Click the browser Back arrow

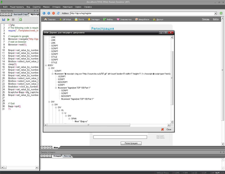point(44,13)
